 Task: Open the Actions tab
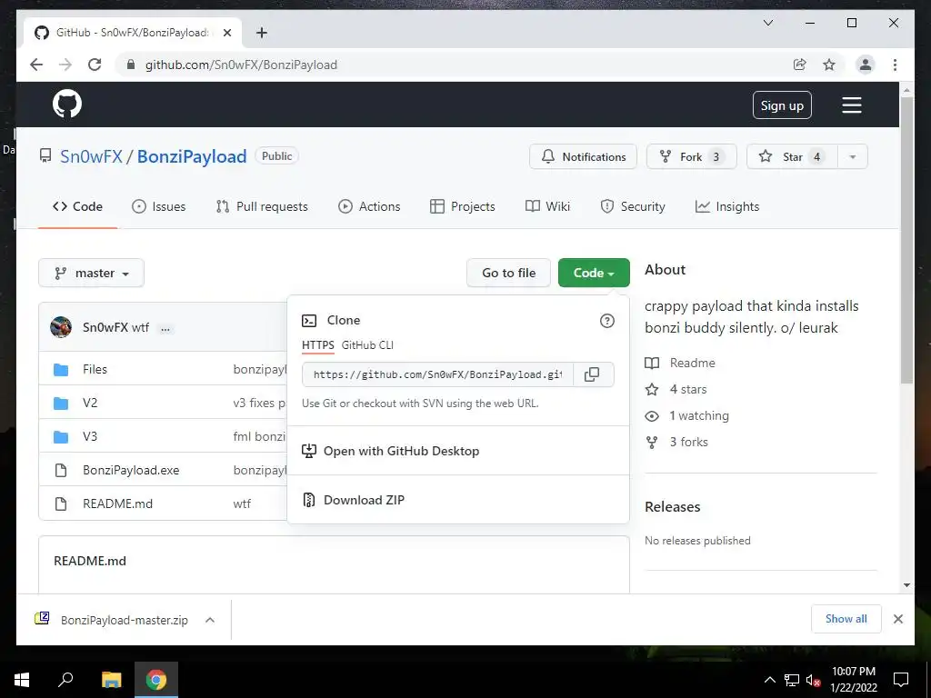pyautogui.click(x=369, y=206)
